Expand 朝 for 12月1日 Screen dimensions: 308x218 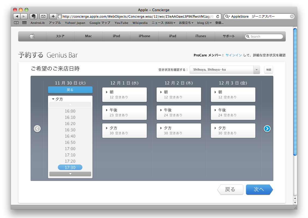click(124, 95)
